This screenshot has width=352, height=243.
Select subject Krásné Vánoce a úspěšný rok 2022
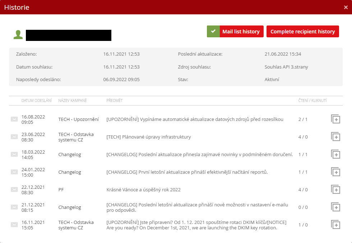point(143,190)
